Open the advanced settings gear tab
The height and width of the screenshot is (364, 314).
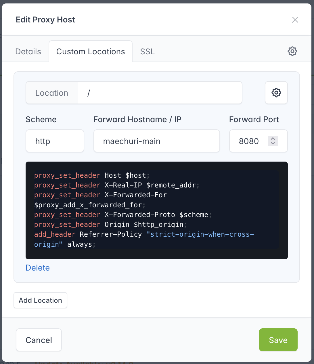click(x=292, y=51)
